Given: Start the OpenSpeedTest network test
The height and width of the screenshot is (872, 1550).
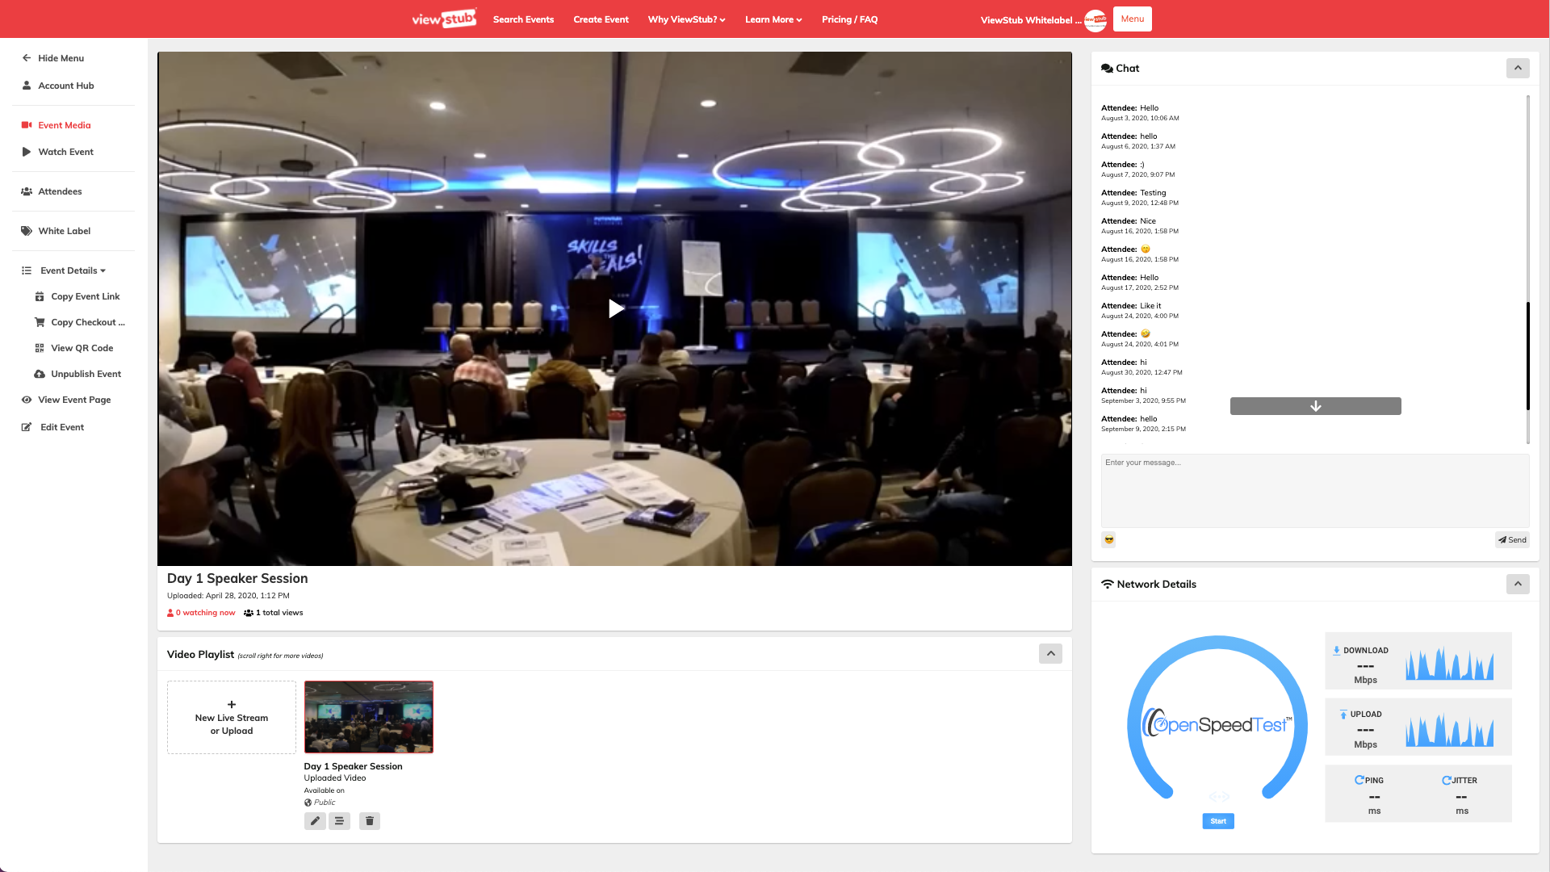Looking at the screenshot, I should pos(1217,821).
